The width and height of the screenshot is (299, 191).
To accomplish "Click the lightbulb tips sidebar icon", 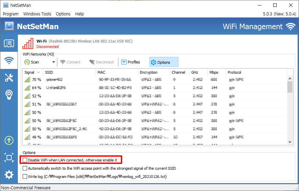I will [x=9, y=95].
